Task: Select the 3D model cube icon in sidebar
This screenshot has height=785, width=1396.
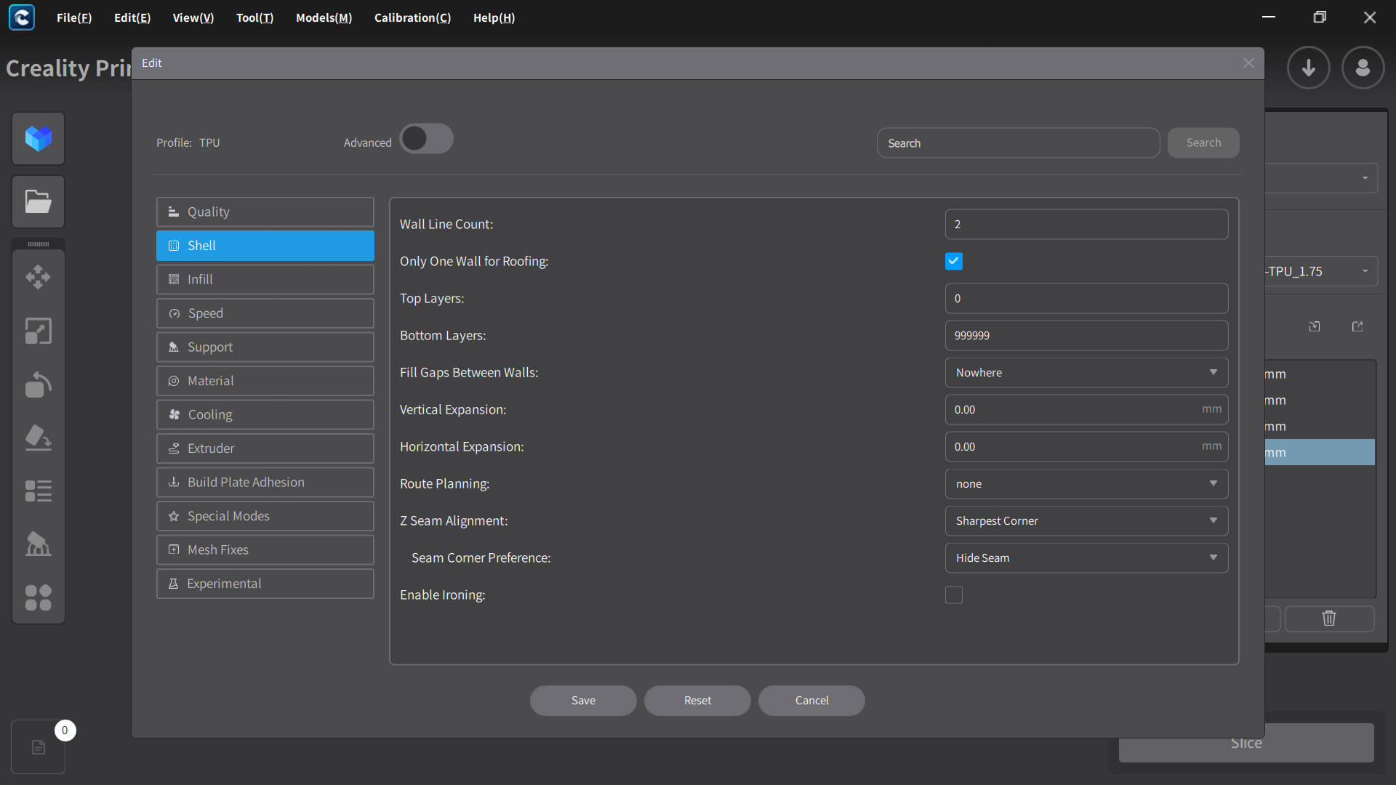Action: point(39,138)
